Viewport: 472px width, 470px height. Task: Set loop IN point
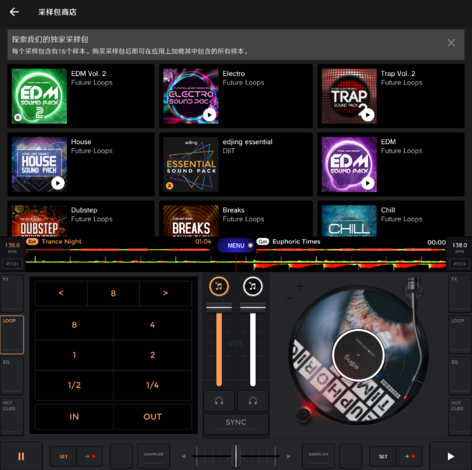tap(74, 416)
